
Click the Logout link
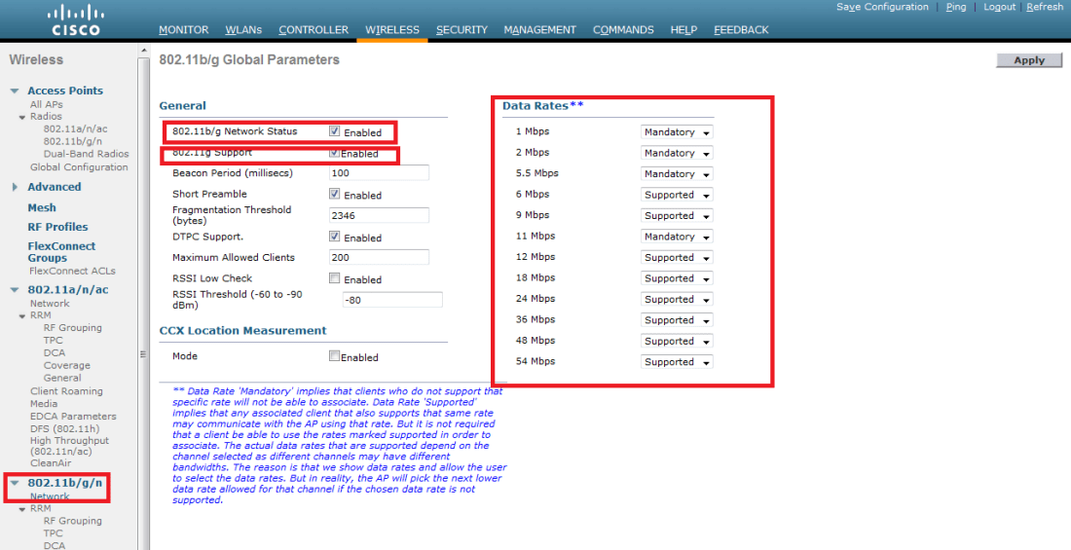pos(999,7)
